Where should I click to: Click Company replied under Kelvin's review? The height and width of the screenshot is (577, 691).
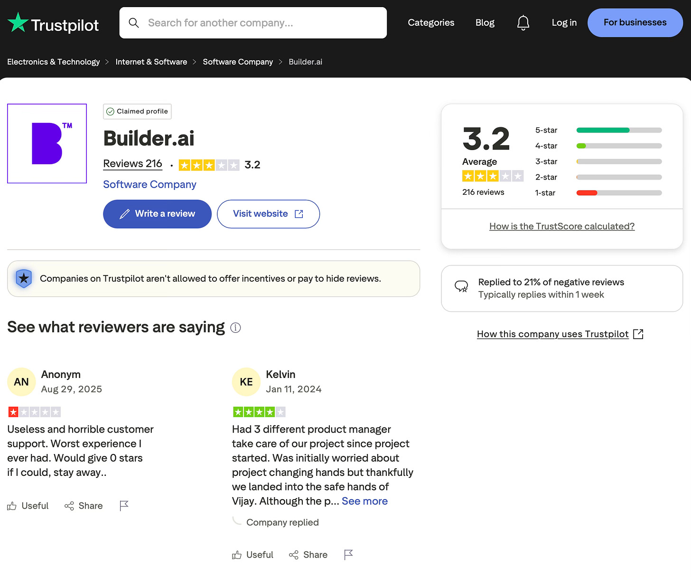(282, 522)
